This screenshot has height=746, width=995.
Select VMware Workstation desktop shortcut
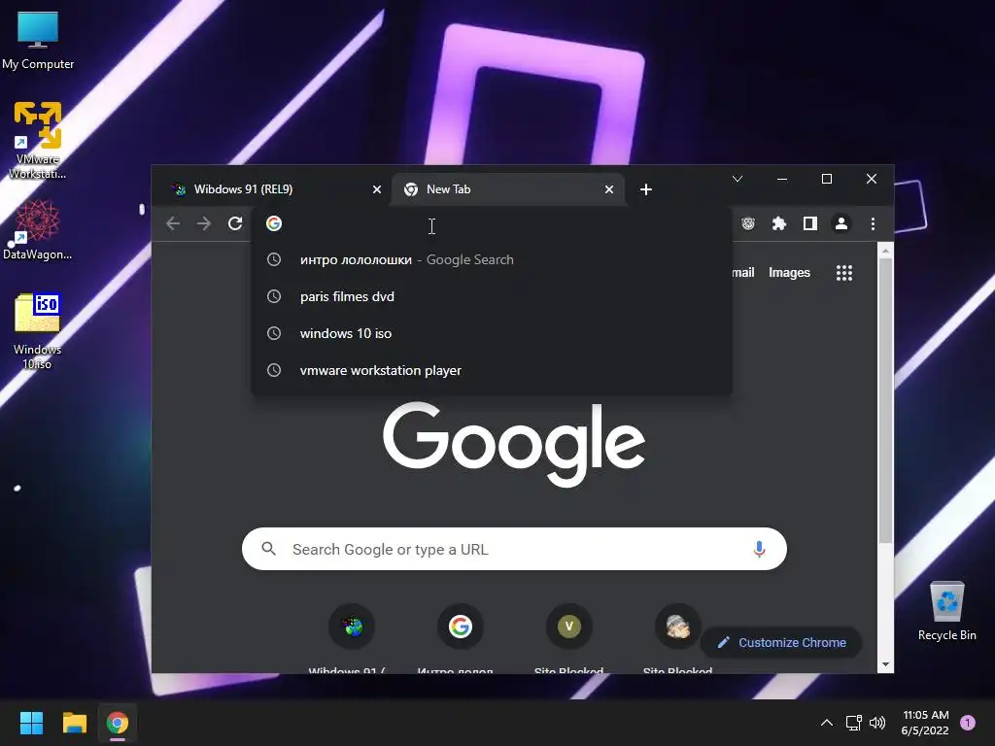(38, 141)
